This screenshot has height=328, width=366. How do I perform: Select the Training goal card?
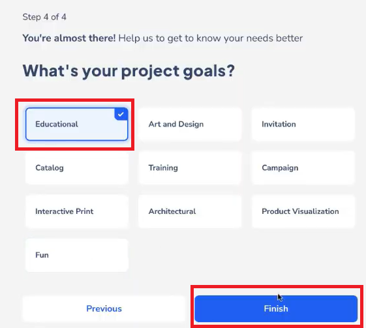pos(190,168)
